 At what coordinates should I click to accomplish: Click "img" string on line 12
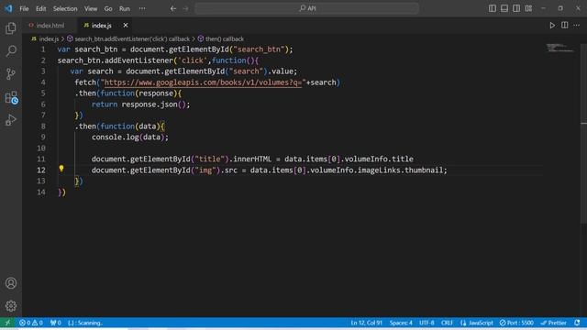tap(205, 170)
